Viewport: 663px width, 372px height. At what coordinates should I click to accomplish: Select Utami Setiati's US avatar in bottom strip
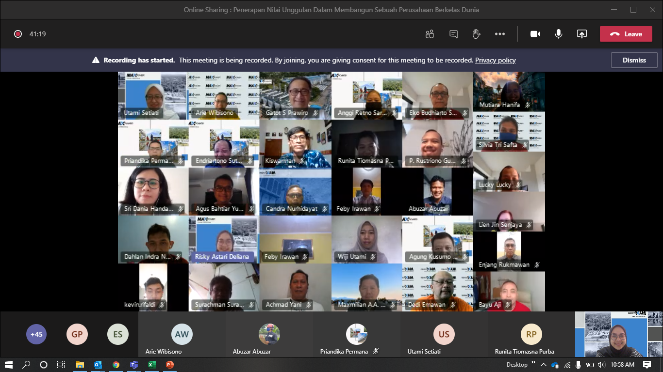tap(444, 334)
